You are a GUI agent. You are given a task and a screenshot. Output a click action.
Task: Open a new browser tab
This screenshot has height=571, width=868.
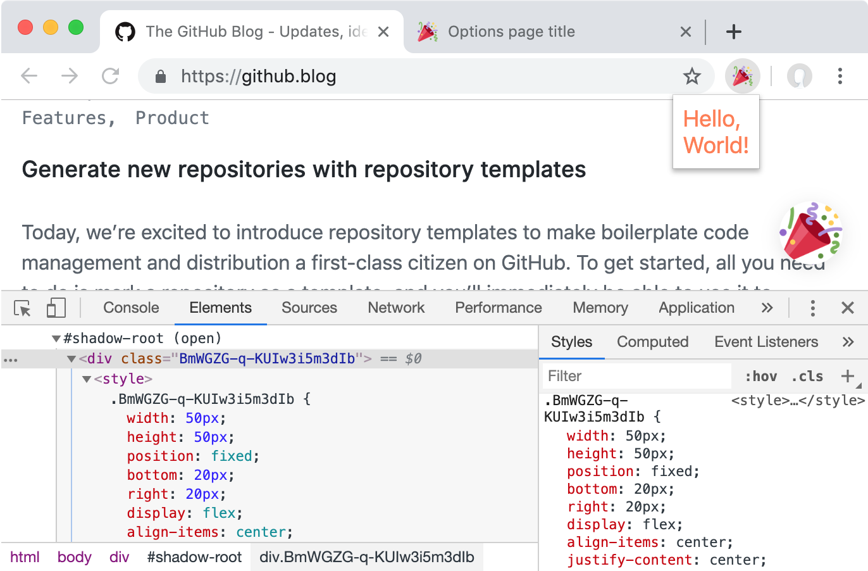pos(733,32)
